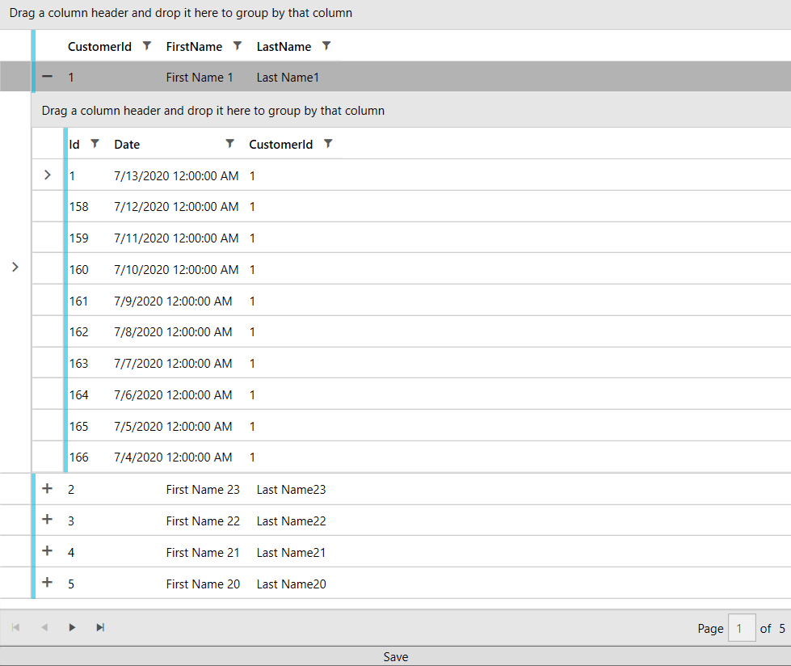This screenshot has height=666, width=791.
Task: Open the LastName column filter
Action: pos(326,46)
